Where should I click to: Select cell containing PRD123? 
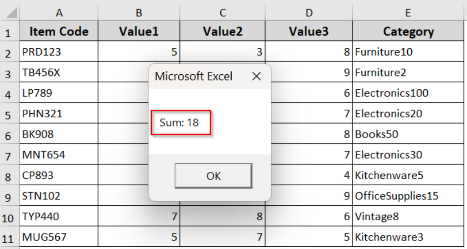coord(59,52)
